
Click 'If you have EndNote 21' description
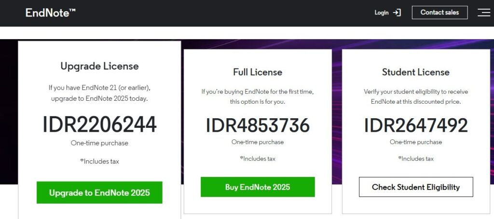point(99,93)
